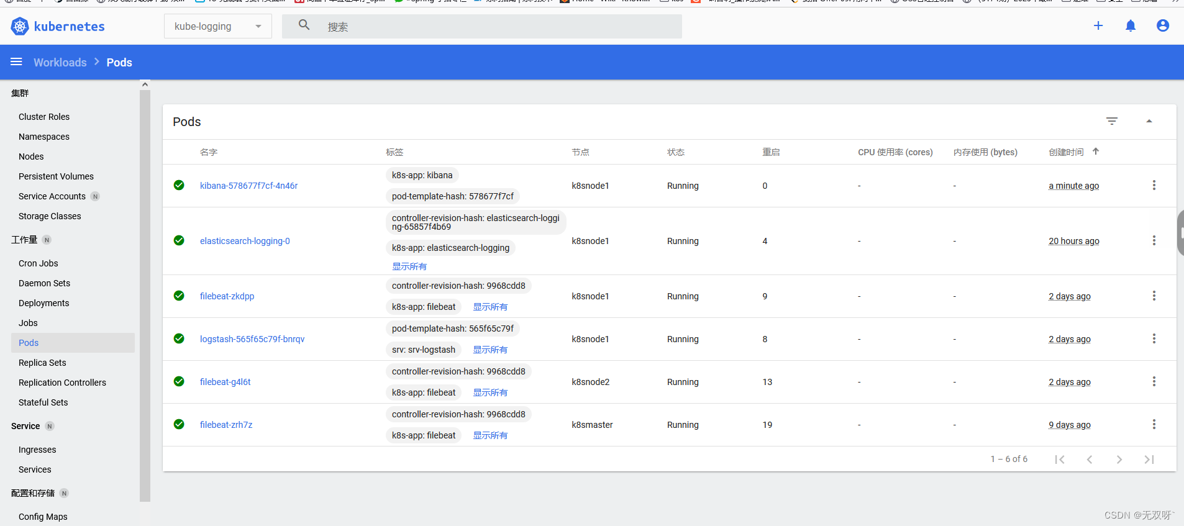Open Cluster Roles in sidebar
The width and height of the screenshot is (1184, 526).
[44, 117]
